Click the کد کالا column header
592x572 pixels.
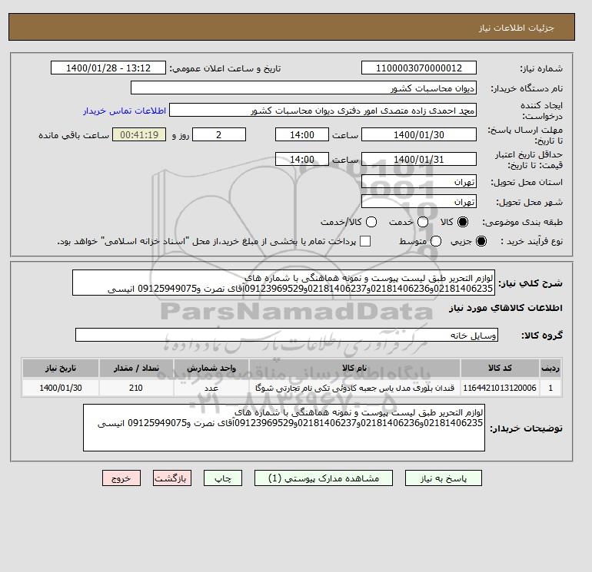tap(500, 368)
